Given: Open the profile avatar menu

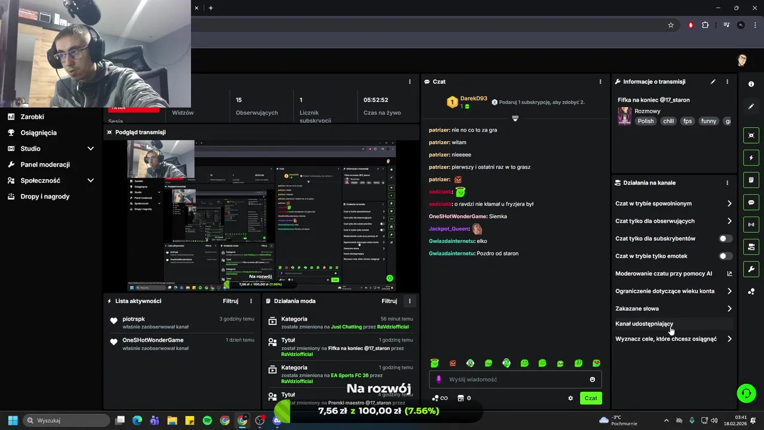Looking at the screenshot, I should 742,60.
